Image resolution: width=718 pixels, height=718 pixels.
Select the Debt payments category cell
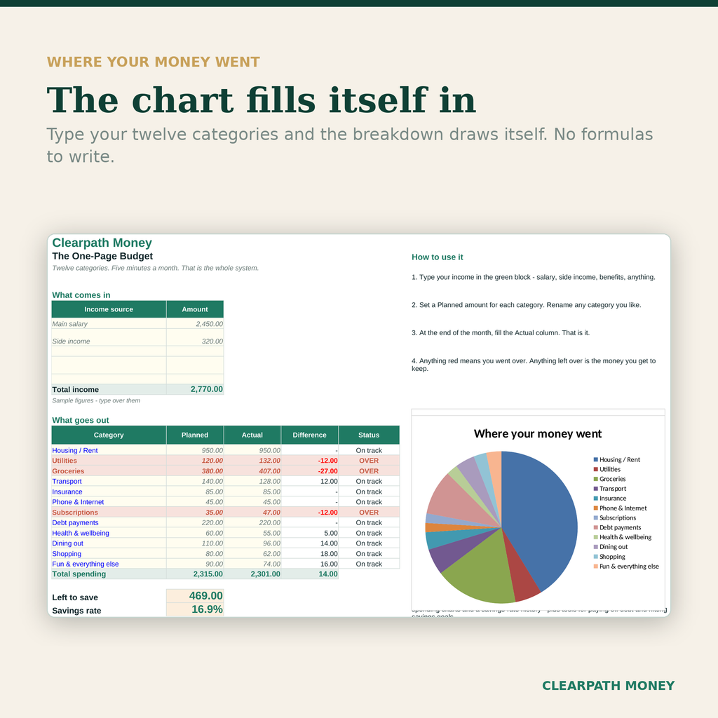109,522
